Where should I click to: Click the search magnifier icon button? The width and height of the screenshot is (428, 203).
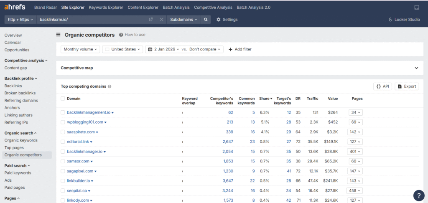coord(205,20)
